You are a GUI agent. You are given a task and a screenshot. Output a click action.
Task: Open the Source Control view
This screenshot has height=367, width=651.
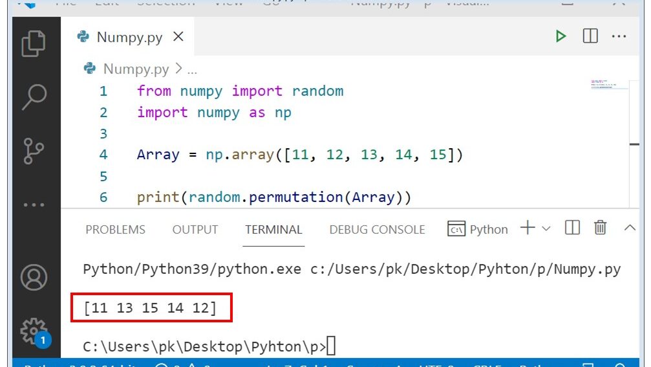point(32,151)
